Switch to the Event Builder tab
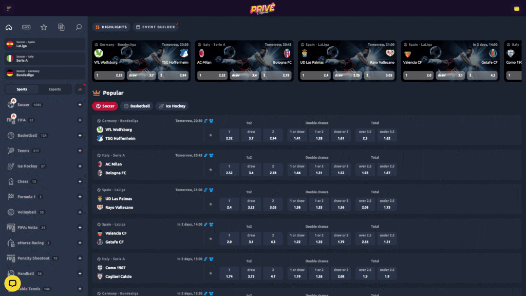 click(156, 27)
